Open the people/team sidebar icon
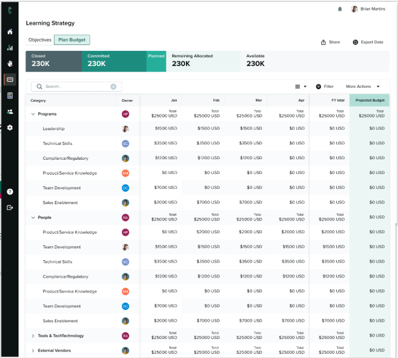 (10, 112)
